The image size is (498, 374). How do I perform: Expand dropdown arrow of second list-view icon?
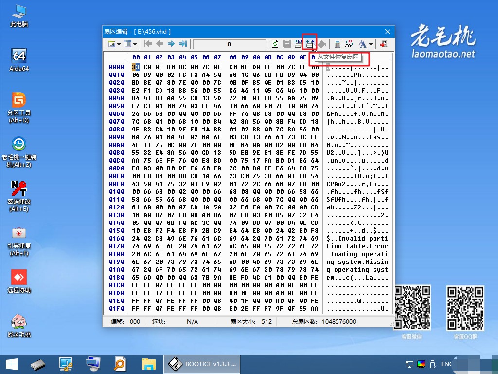point(135,44)
